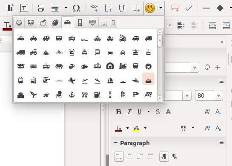Toggle Underline in the sidebar

point(139,112)
